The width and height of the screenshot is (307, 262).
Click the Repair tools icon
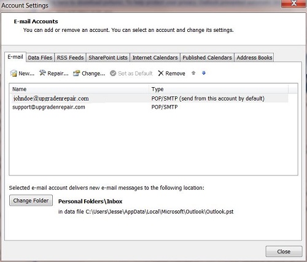(42, 73)
